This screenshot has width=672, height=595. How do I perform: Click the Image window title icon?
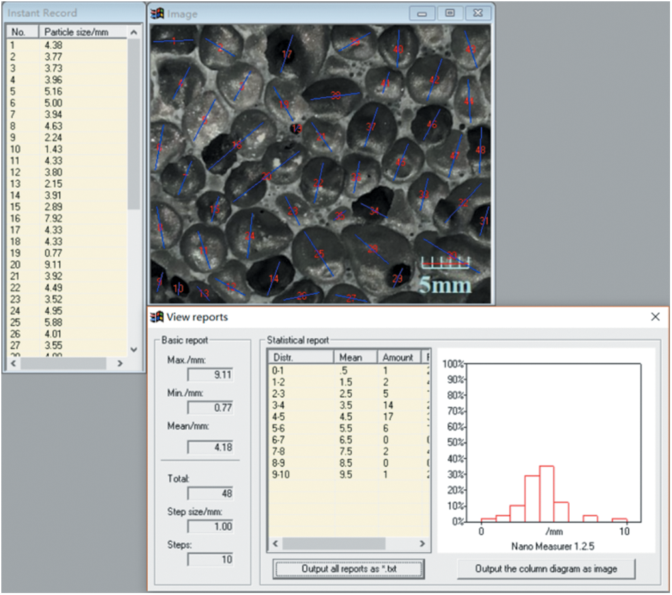158,13
